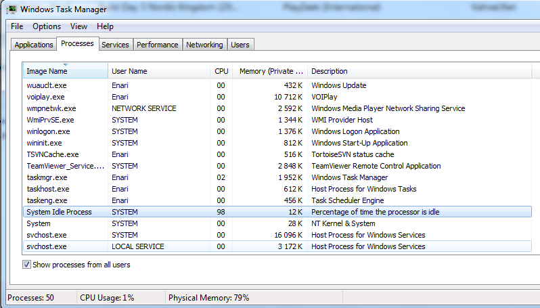Select the TeamViewer_Service process row

(277, 166)
